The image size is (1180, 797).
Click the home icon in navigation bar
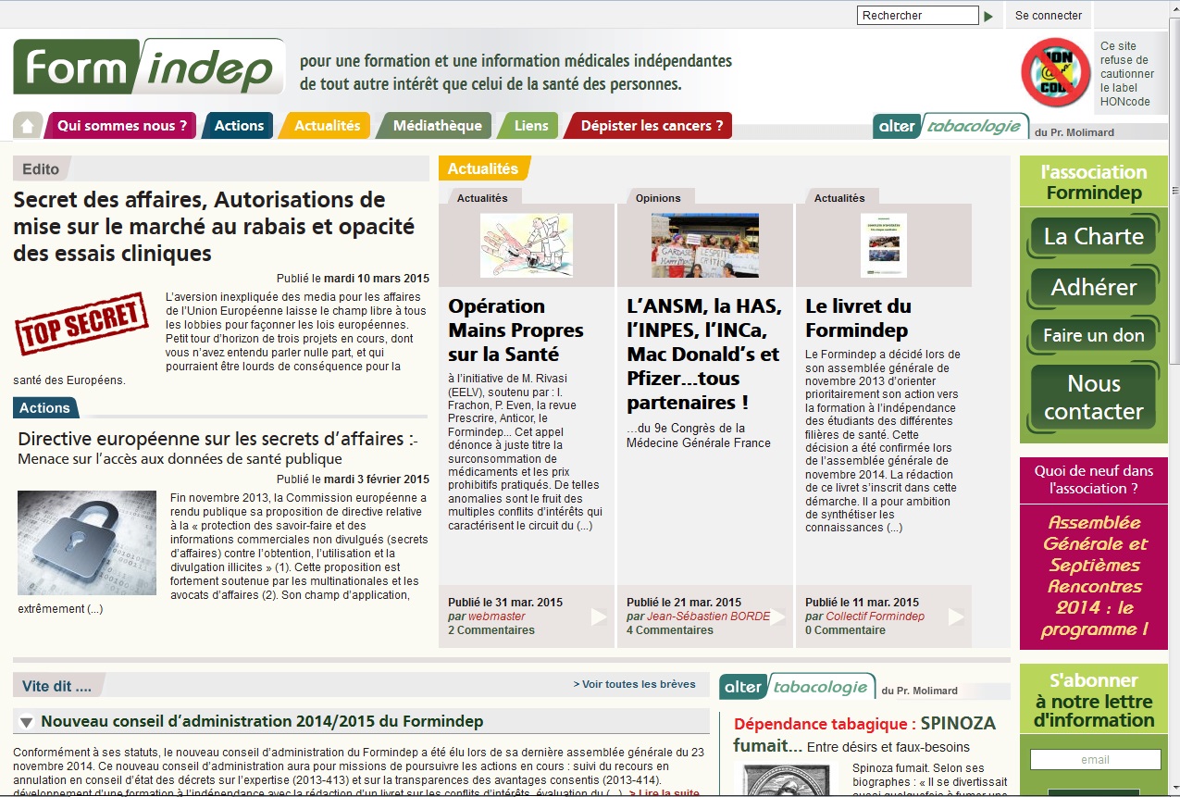tap(28, 125)
